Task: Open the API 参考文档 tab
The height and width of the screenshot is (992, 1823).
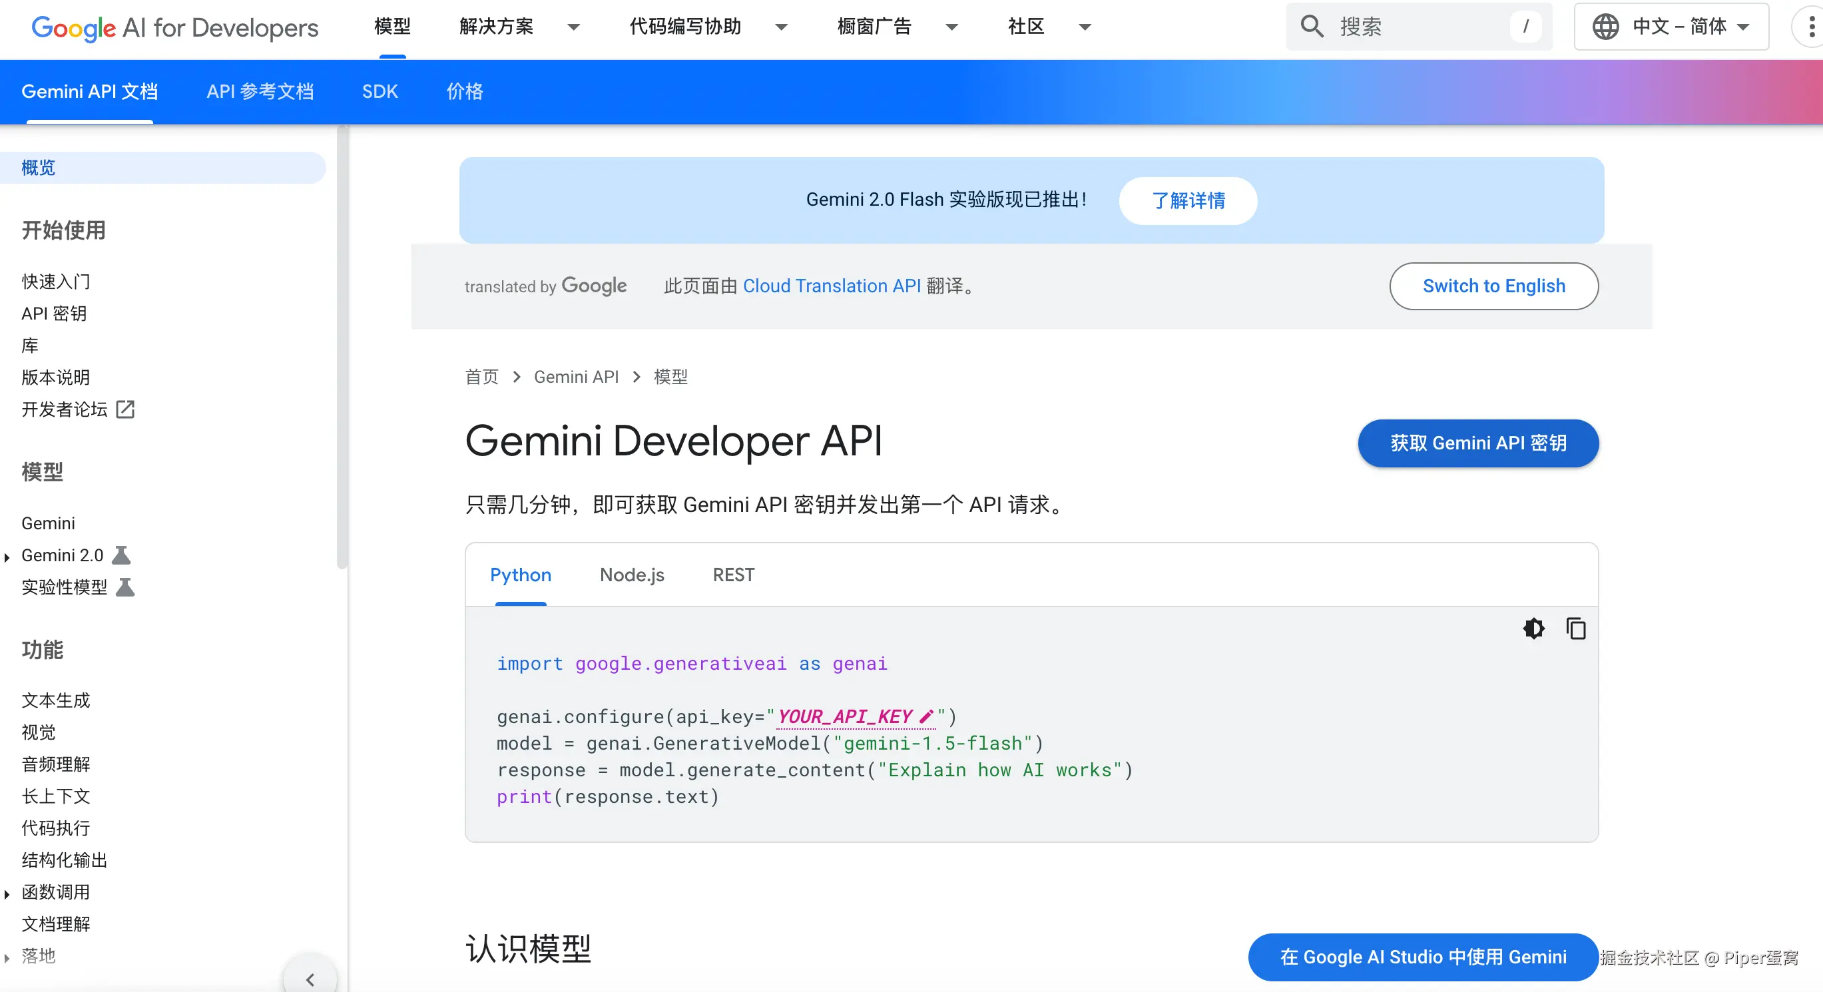Action: pyautogui.click(x=260, y=91)
